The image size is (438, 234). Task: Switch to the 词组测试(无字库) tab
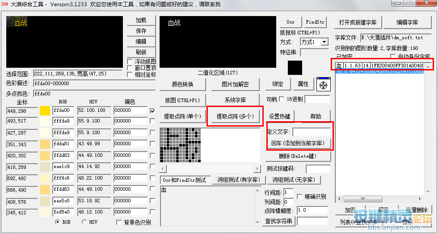click(x=294, y=180)
